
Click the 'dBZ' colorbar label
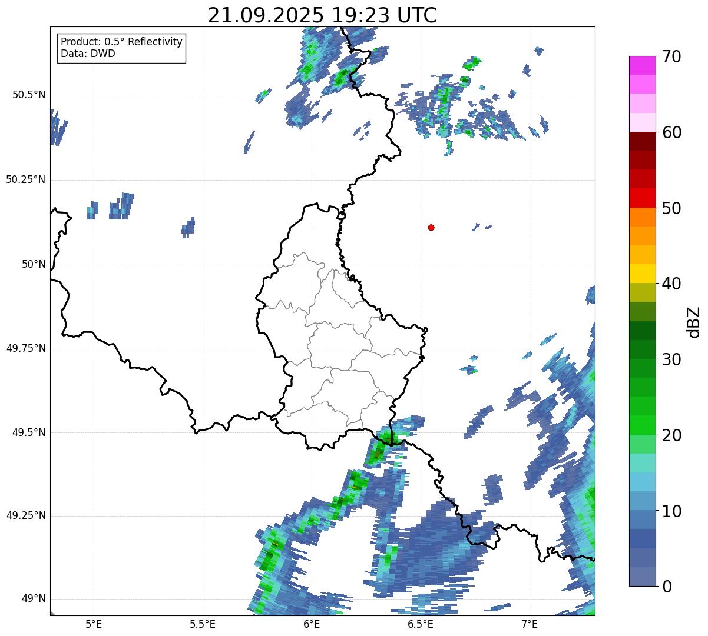(694, 321)
